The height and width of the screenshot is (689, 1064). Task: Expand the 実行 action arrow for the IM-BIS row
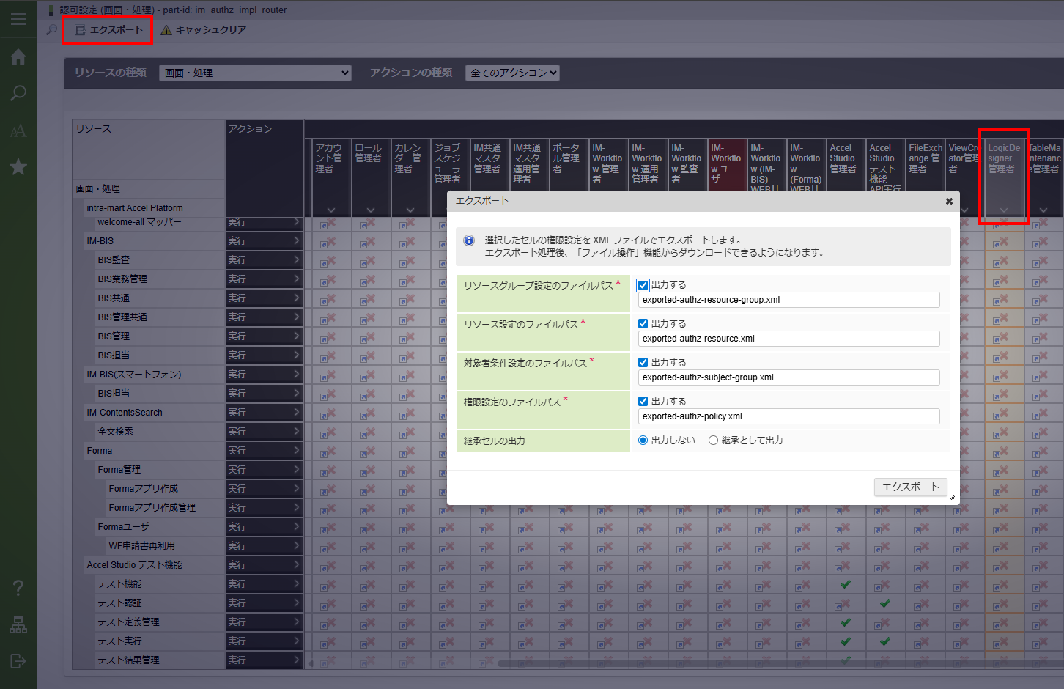click(x=296, y=240)
